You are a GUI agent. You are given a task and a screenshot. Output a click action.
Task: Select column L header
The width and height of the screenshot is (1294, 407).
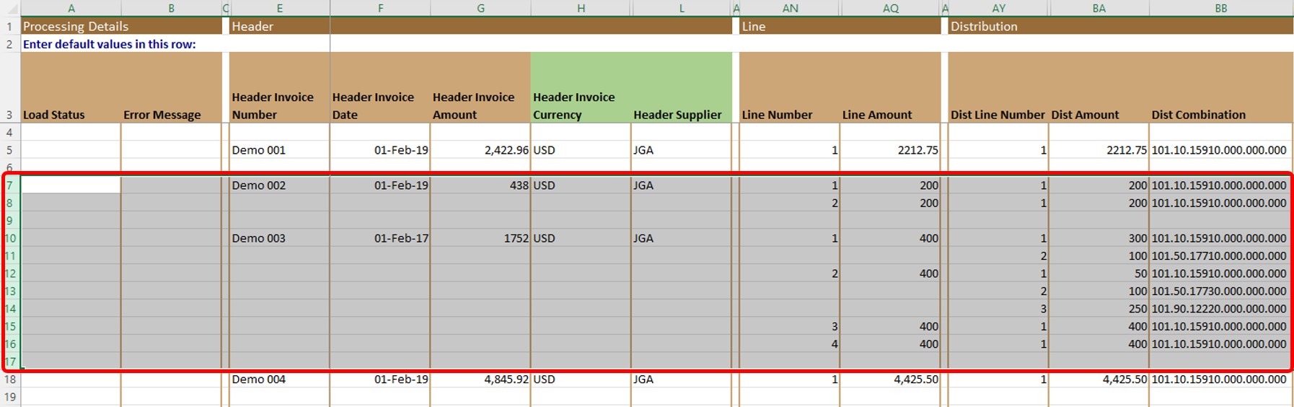(x=682, y=8)
